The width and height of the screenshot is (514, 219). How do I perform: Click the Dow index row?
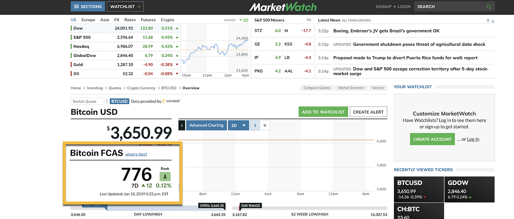pos(125,28)
